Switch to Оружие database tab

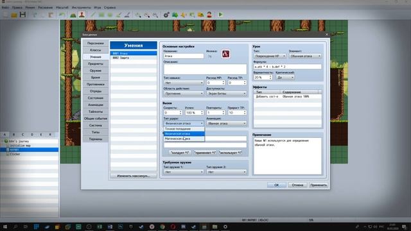coord(96,71)
